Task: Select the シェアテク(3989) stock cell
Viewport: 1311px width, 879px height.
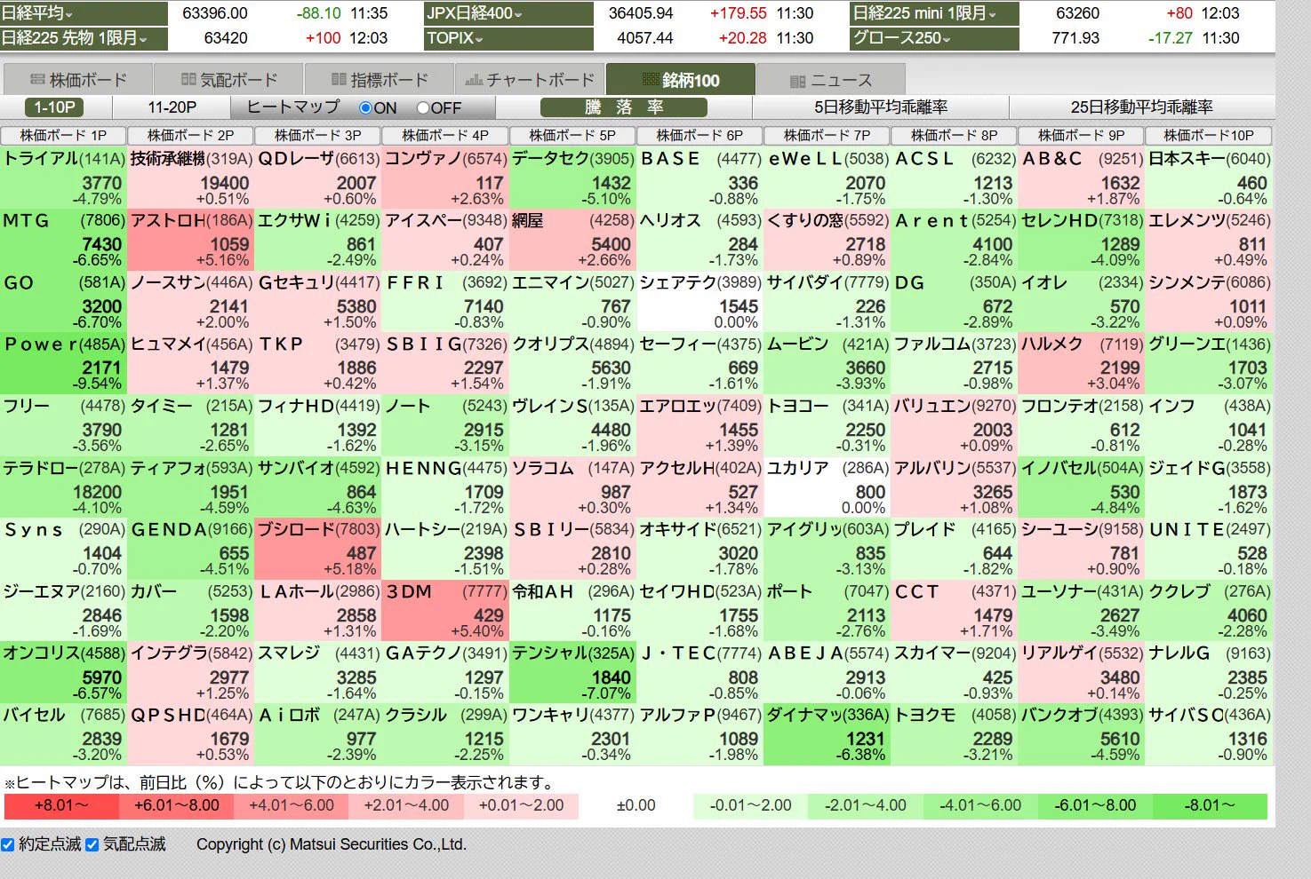Action: [x=699, y=302]
